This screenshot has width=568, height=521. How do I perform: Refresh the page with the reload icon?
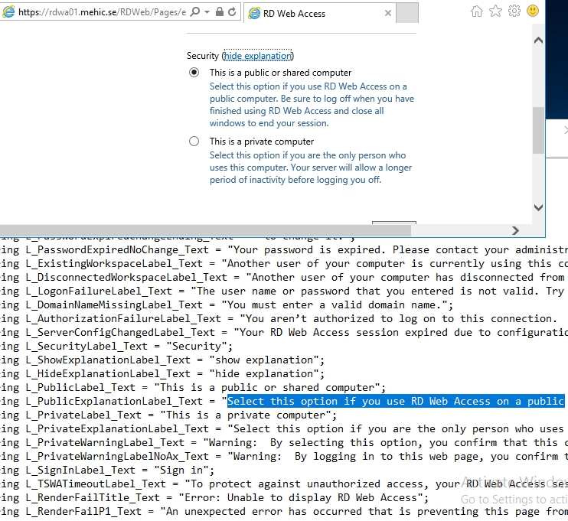click(x=232, y=13)
